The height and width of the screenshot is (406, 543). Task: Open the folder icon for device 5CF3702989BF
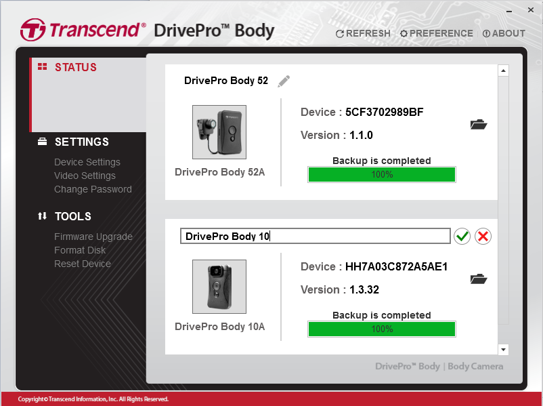(479, 124)
